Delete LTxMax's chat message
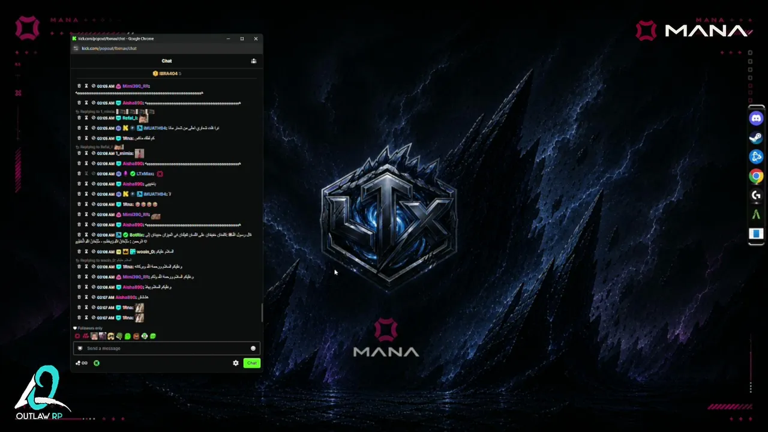768x432 pixels. [79, 173]
